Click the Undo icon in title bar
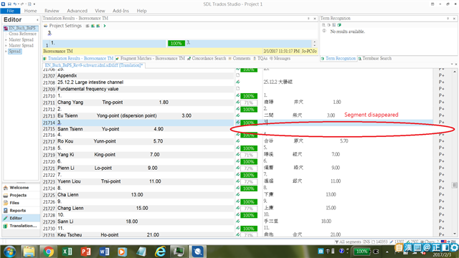This screenshot has width=459, height=258. [x=15, y=4]
